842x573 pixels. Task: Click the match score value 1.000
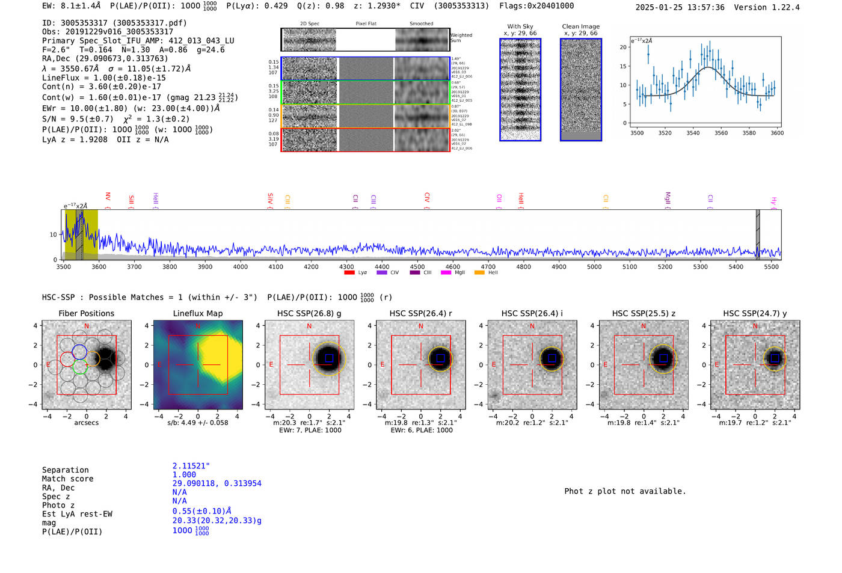[184, 474]
